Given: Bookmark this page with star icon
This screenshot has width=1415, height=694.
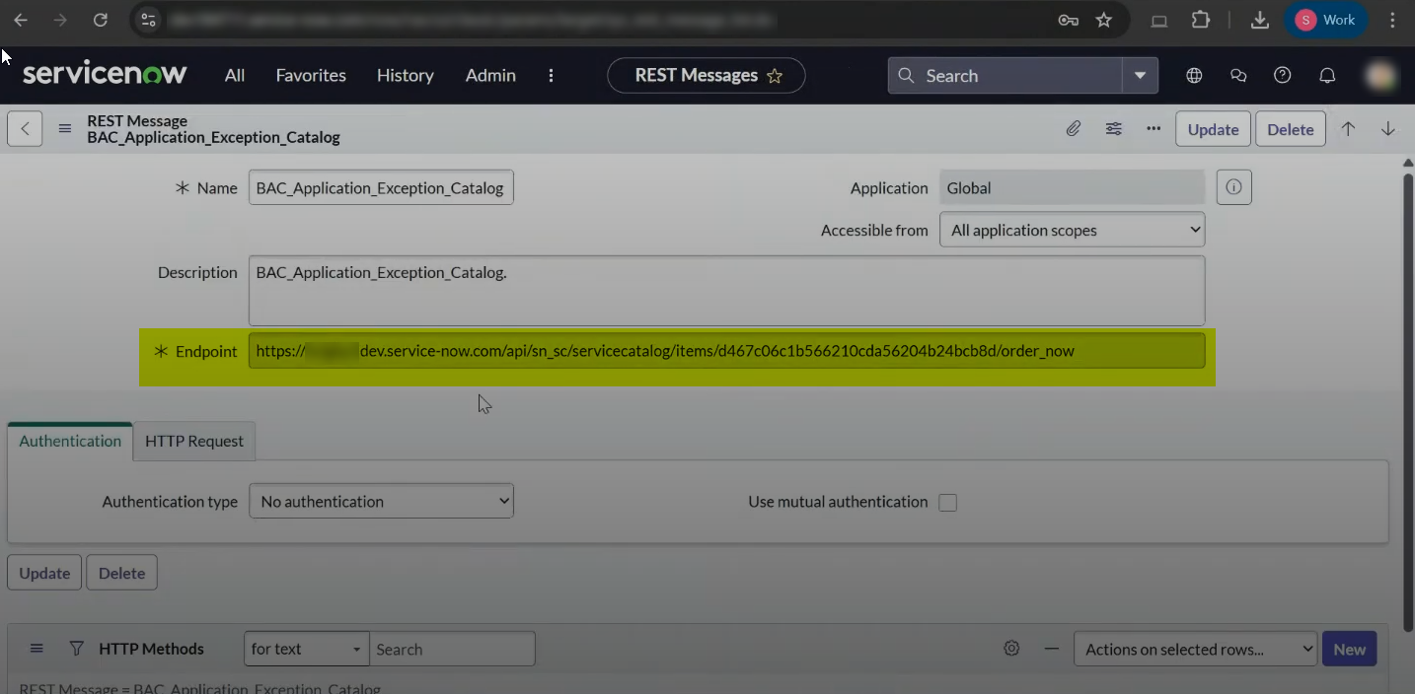Looking at the screenshot, I should click(x=1104, y=20).
